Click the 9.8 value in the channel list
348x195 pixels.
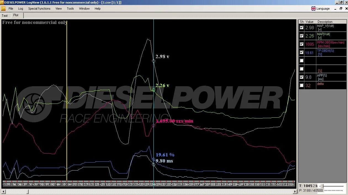tap(309, 77)
